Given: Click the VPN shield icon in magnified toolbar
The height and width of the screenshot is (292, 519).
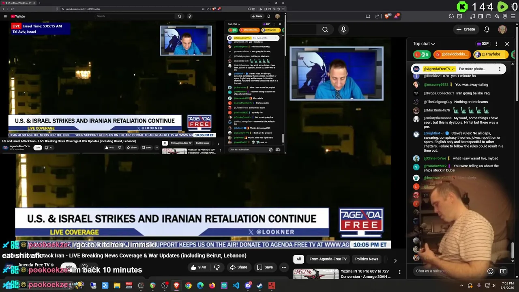Looking at the screenshot, I should 505,16.
